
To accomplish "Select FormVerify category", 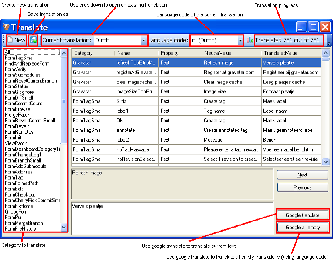I will (x=32, y=69).
